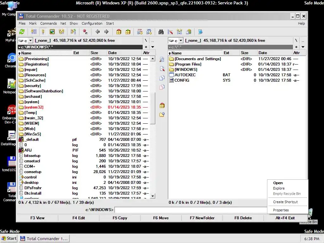Click the command line input field
Viewport: 324px width, 243px height.
tap(190, 210)
